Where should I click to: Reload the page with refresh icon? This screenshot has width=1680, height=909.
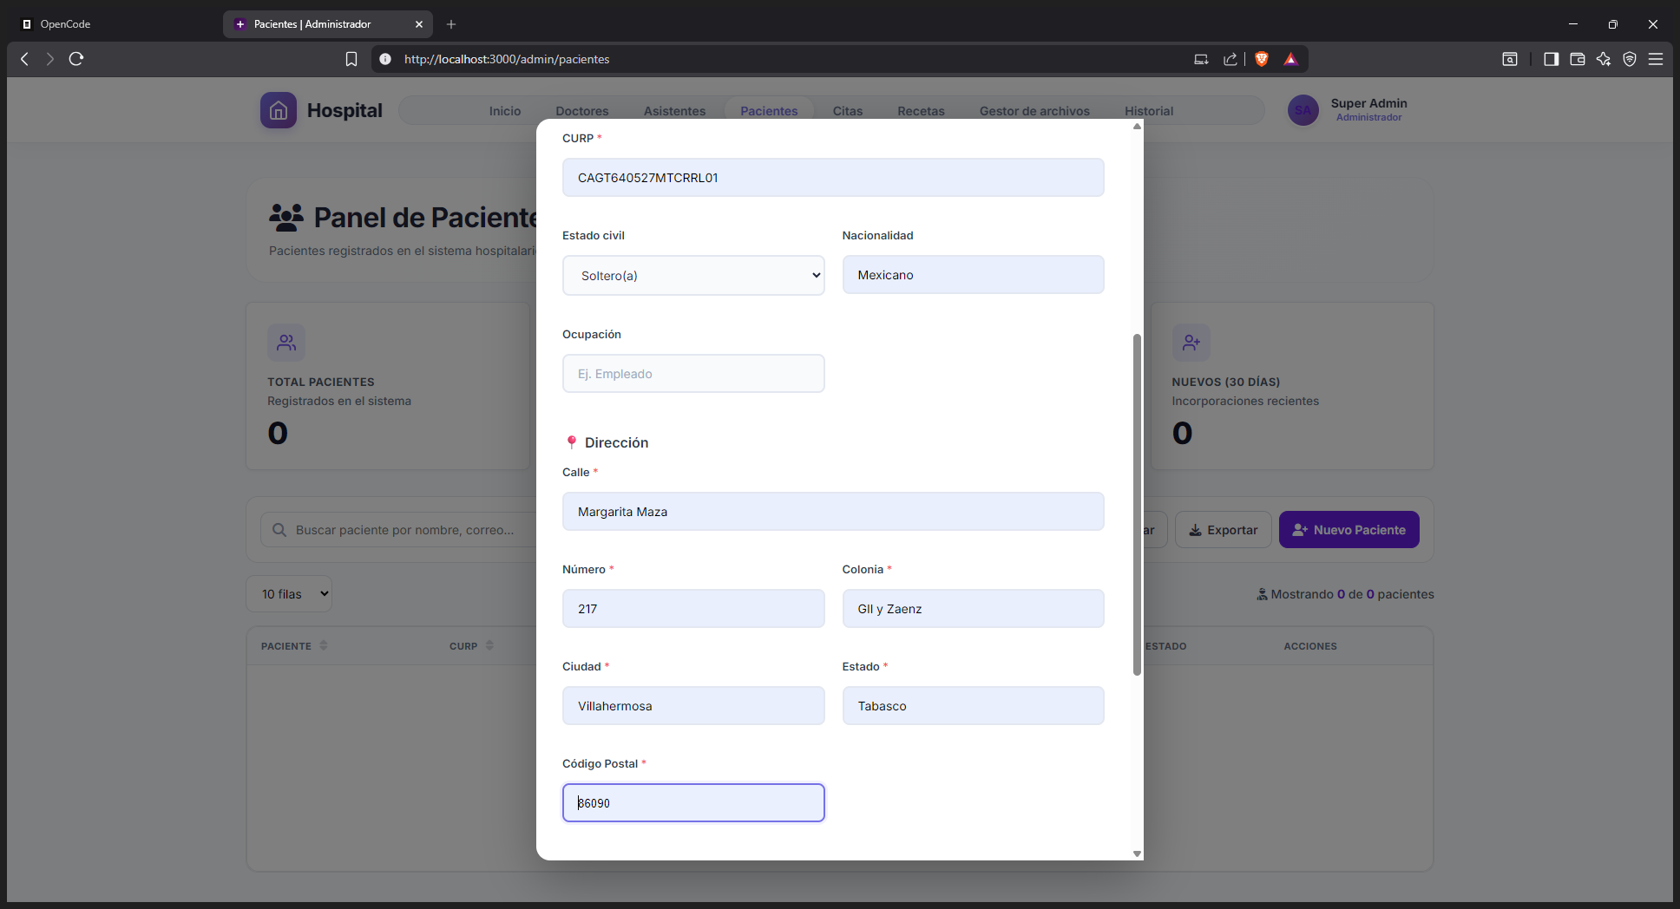point(76,59)
